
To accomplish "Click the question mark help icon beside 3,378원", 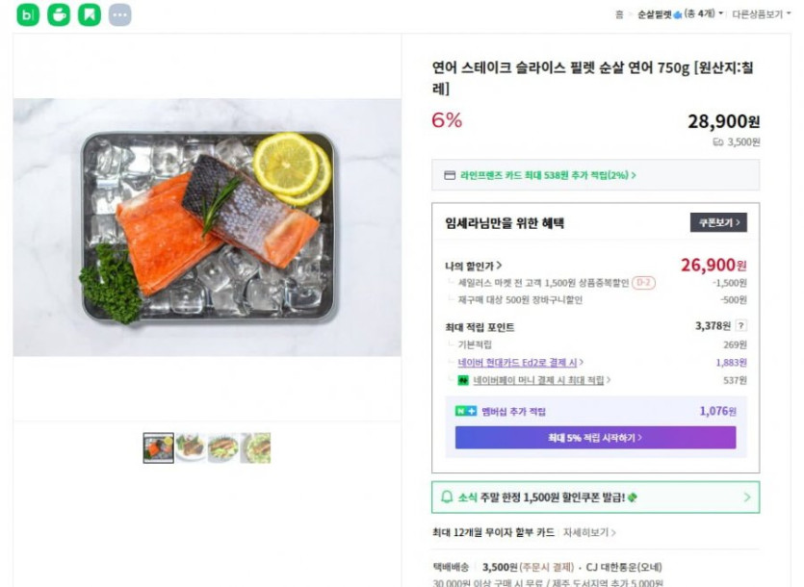I will (741, 326).
